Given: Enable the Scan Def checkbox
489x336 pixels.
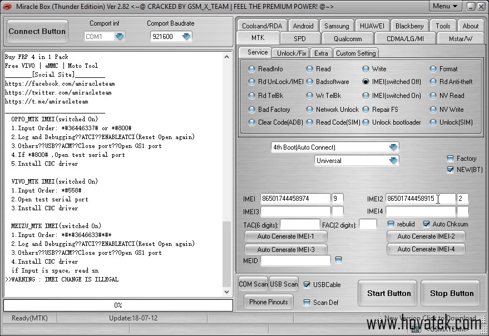Looking at the screenshot, I should pyautogui.click(x=307, y=302).
